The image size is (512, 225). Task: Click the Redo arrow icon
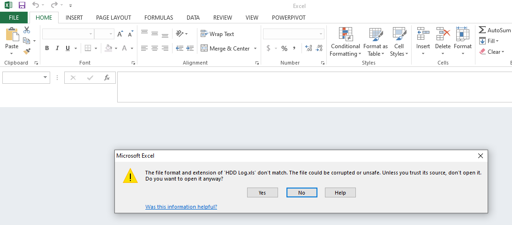point(54,5)
